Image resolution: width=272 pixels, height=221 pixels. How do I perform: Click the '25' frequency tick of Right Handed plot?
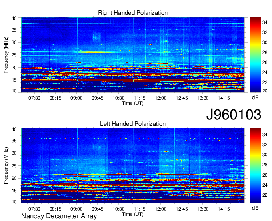click(x=14, y=55)
